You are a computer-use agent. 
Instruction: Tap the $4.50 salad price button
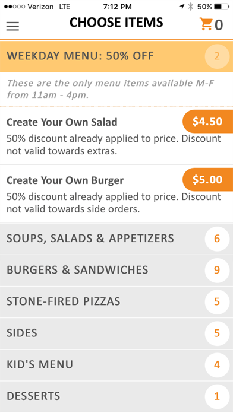[207, 122]
